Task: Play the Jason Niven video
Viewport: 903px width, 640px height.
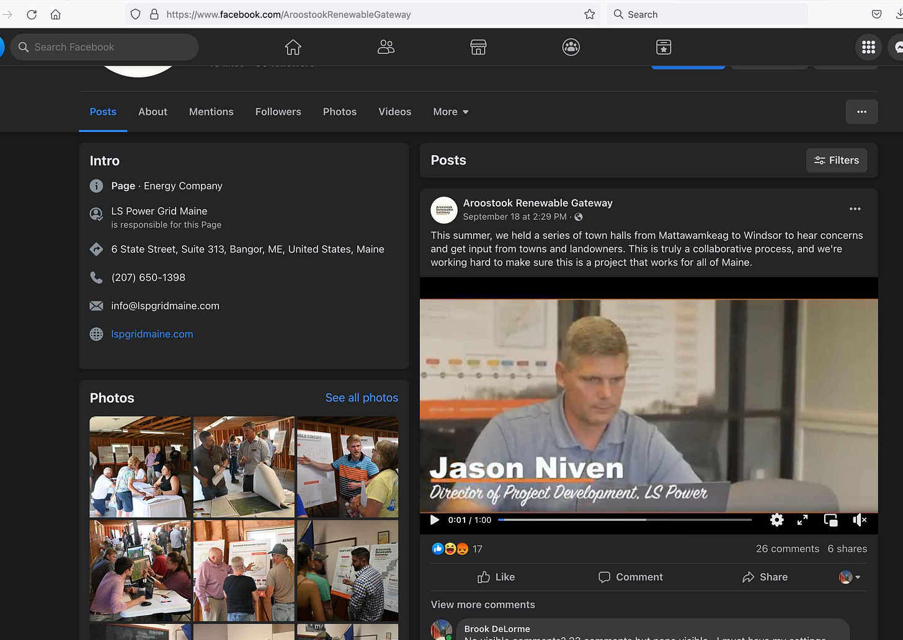Action: click(x=435, y=520)
